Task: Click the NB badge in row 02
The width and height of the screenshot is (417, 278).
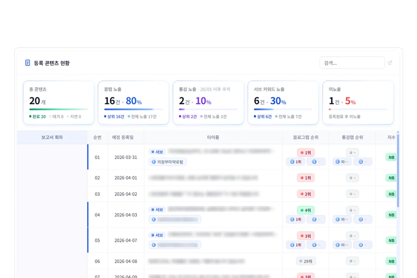Action: 391,178
